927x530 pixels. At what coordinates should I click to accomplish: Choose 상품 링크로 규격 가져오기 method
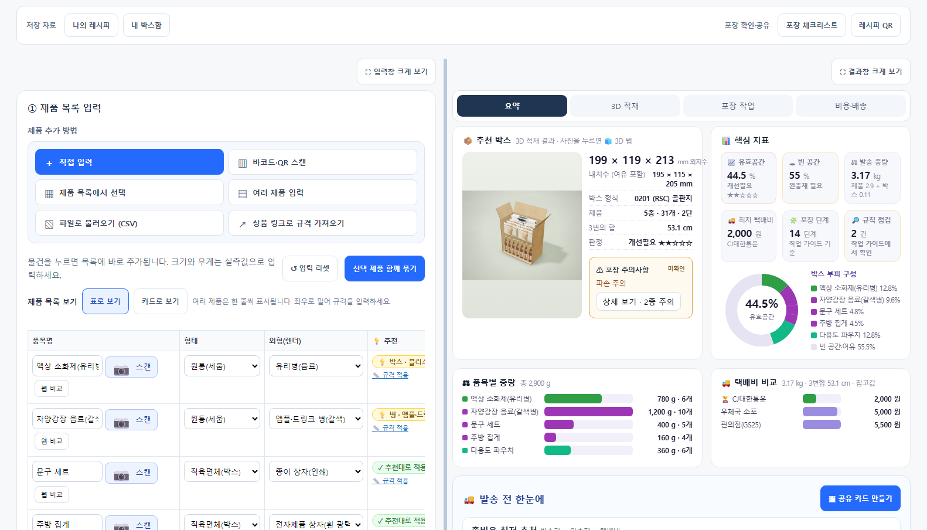pyautogui.click(x=323, y=223)
